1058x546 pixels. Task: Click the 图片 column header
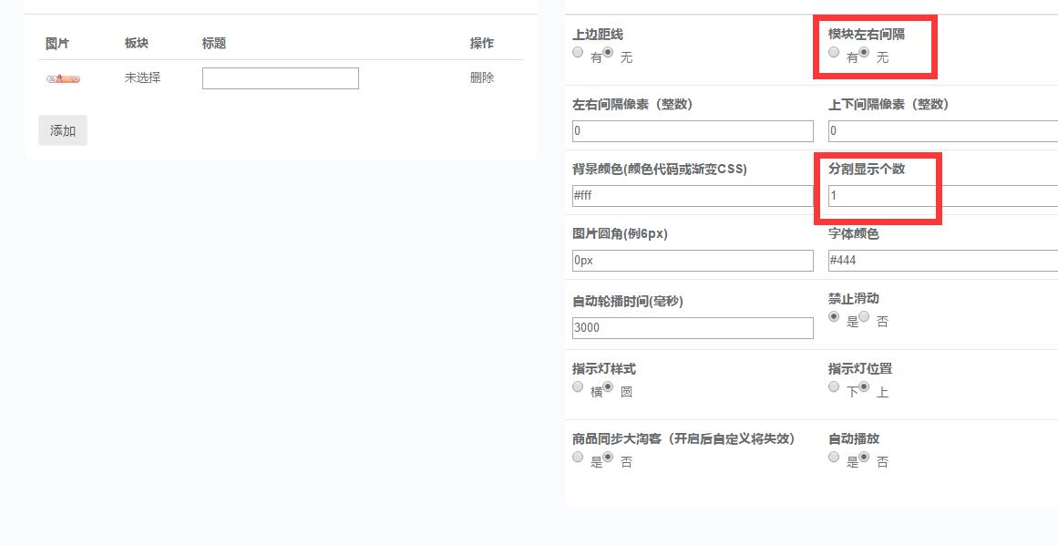[x=57, y=43]
